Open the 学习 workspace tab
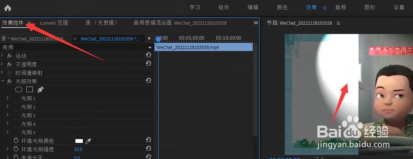 click(195, 7)
